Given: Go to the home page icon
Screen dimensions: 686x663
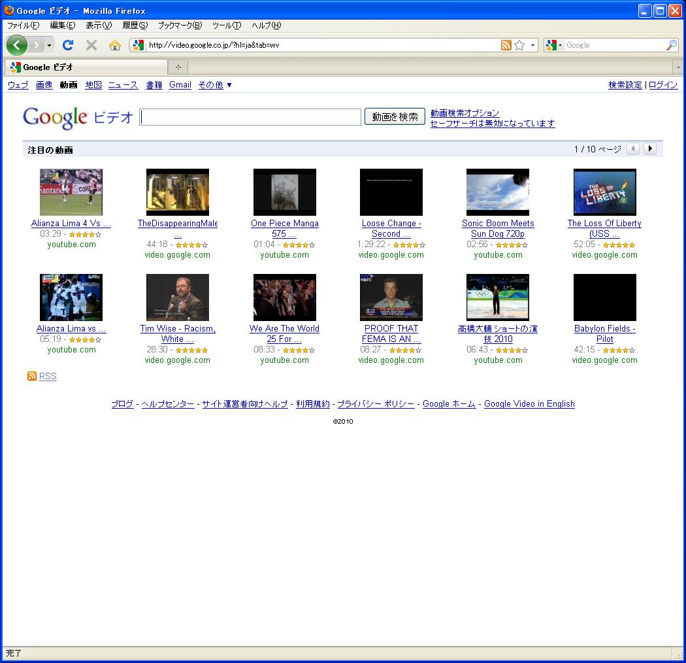Looking at the screenshot, I should [x=114, y=44].
